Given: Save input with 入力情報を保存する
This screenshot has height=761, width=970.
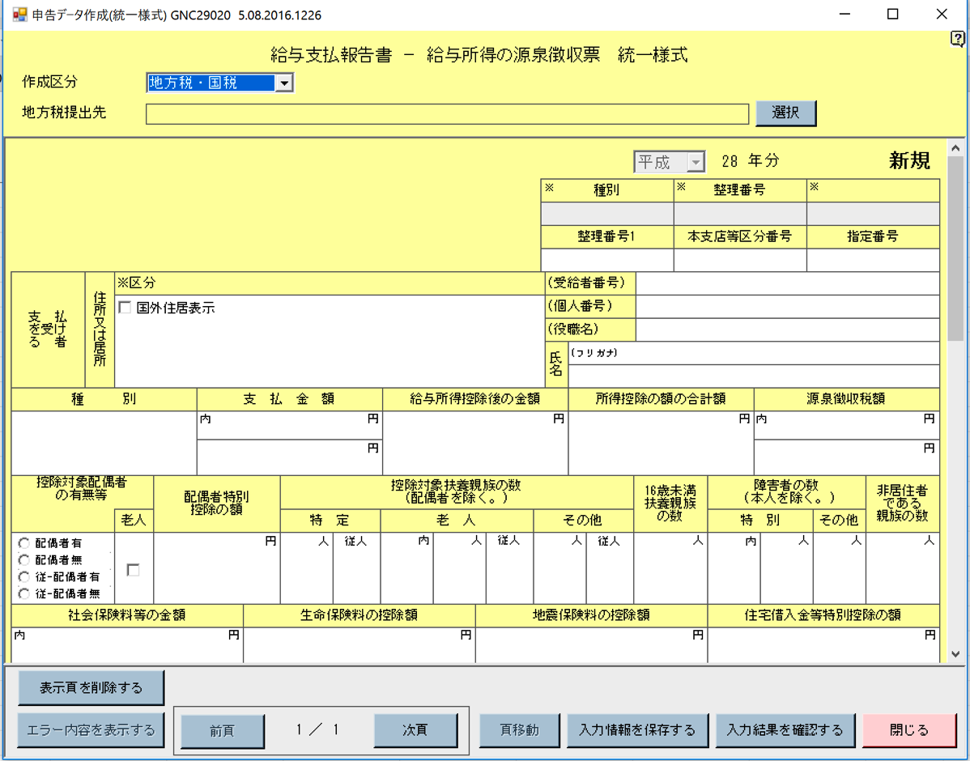Looking at the screenshot, I should 637,731.
